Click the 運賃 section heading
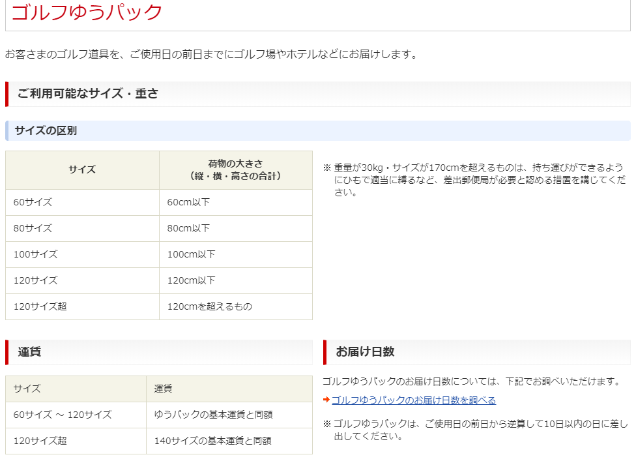The height and width of the screenshot is (459, 636). pos(29,352)
